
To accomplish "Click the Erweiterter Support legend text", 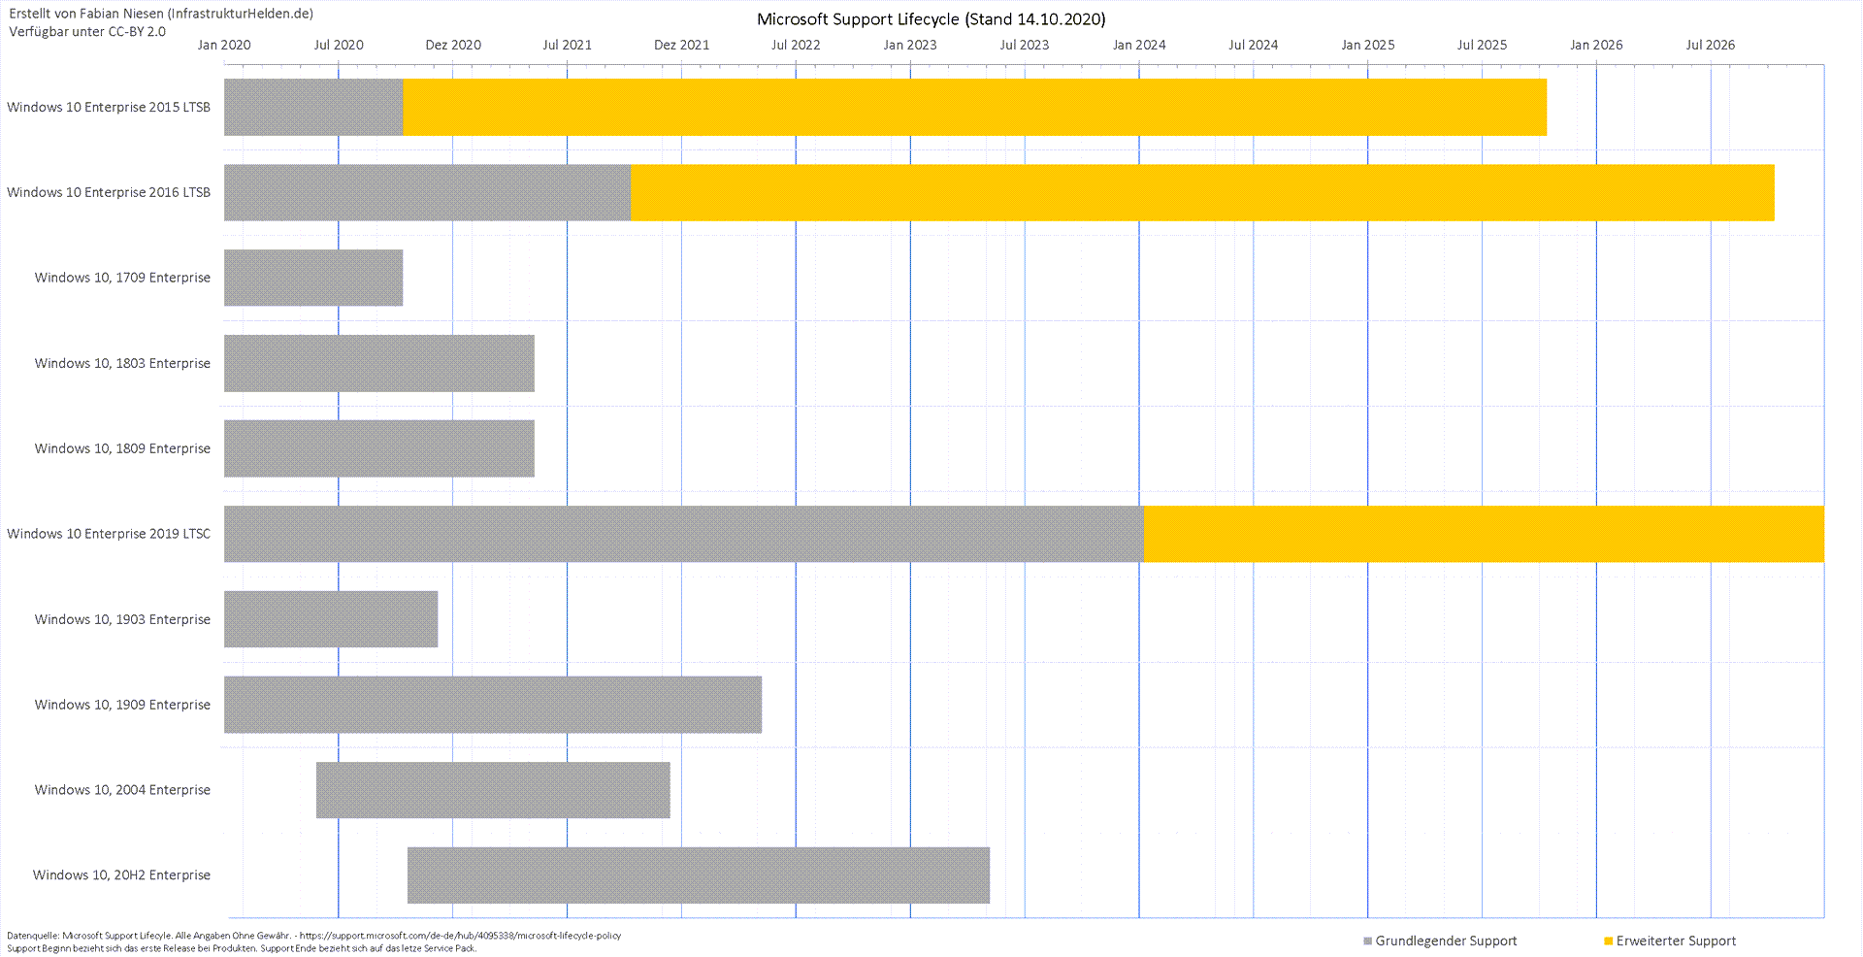I will (x=1676, y=941).
